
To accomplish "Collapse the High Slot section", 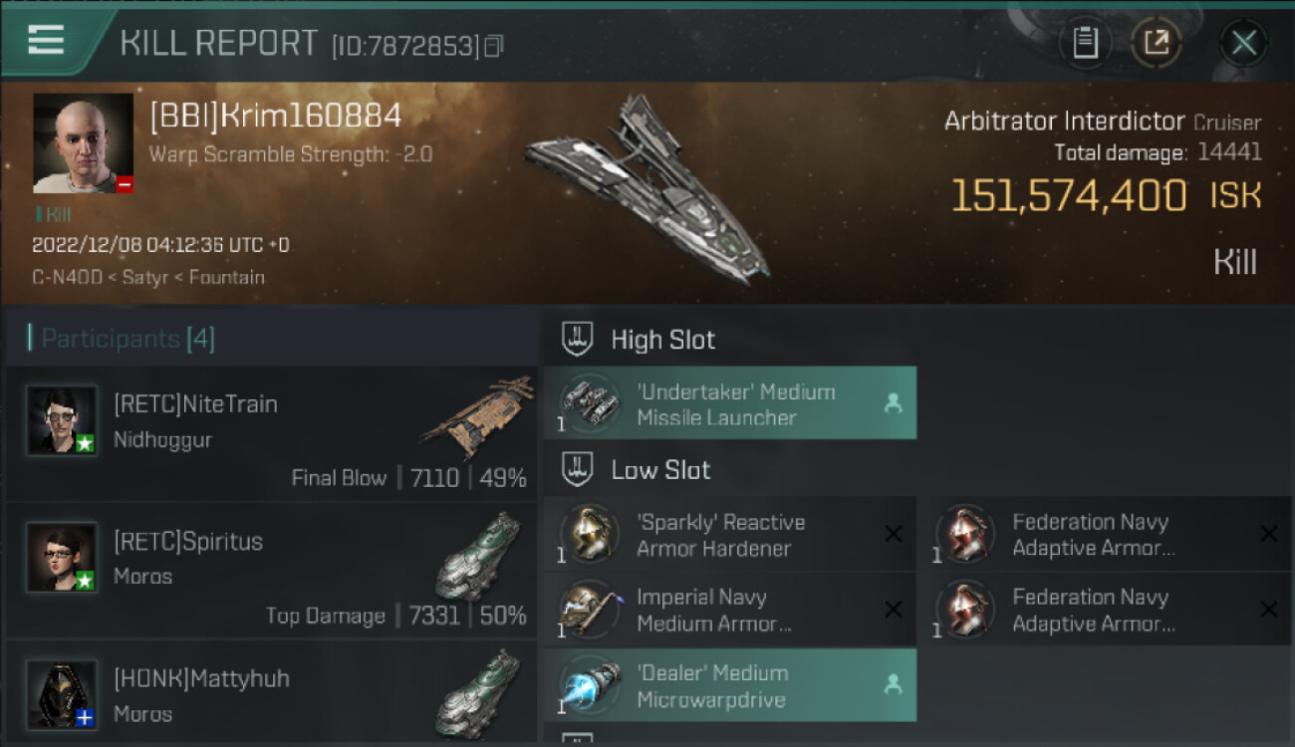I will (578, 339).
